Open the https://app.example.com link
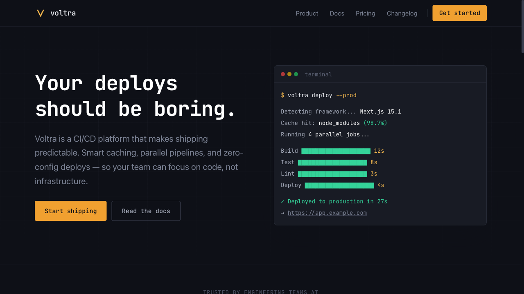524x294 pixels. tap(327, 213)
